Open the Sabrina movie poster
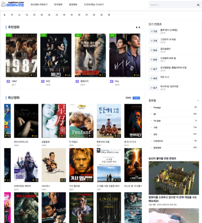 pyautogui.click(x=54, y=165)
